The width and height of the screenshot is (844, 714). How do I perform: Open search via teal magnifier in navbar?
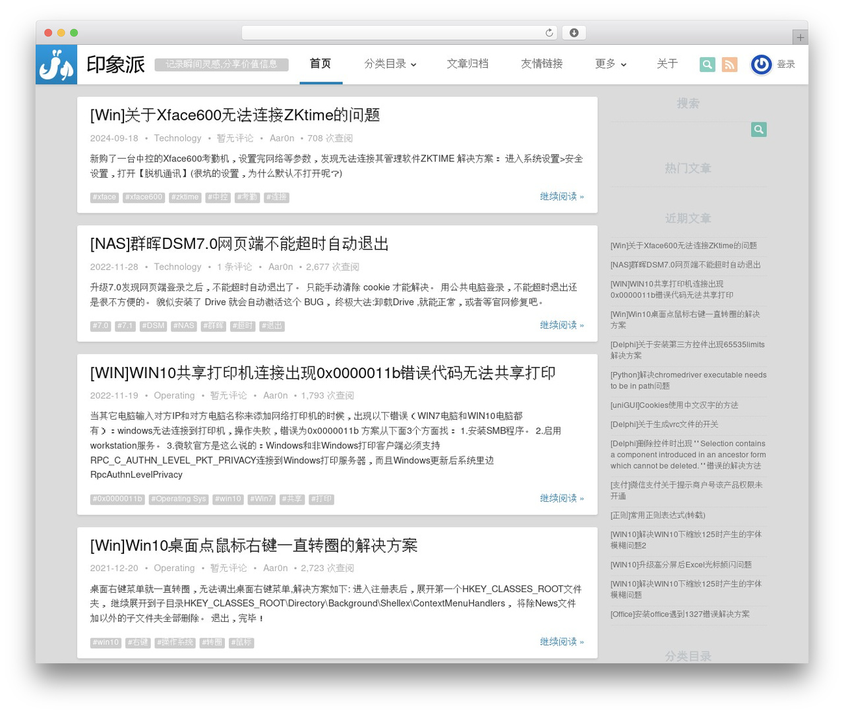[708, 65]
